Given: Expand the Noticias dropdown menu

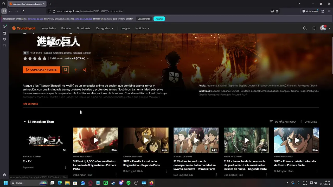Looking at the screenshot, I should [143, 28].
